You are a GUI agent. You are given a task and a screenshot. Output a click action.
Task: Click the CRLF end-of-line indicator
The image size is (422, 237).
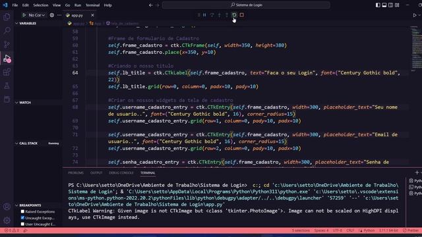(x=350, y=230)
